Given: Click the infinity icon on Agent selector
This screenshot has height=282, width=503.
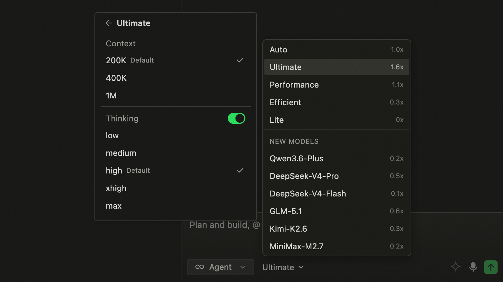Looking at the screenshot, I should (200, 267).
